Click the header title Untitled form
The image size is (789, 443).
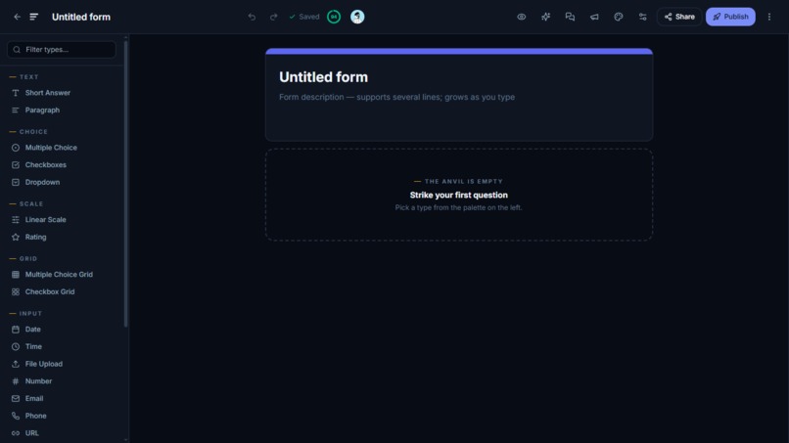click(81, 17)
